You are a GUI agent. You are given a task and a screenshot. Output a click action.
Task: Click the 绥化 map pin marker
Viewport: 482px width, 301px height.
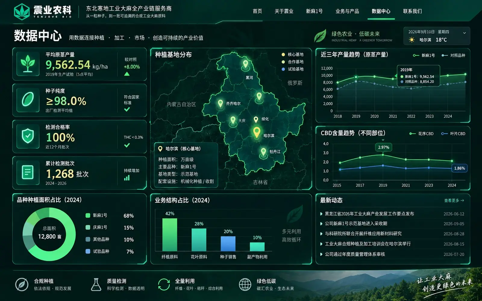point(256,119)
